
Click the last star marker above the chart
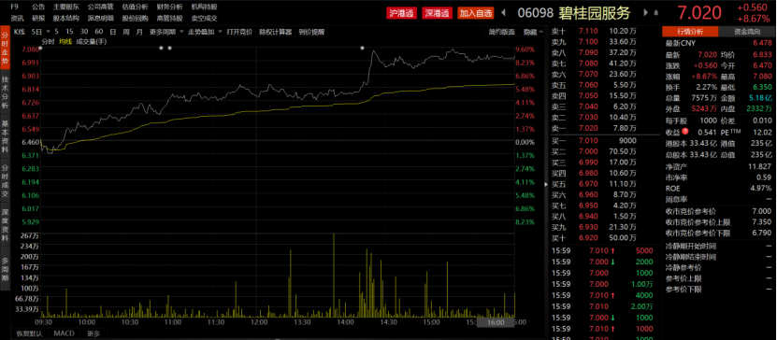[362, 48]
